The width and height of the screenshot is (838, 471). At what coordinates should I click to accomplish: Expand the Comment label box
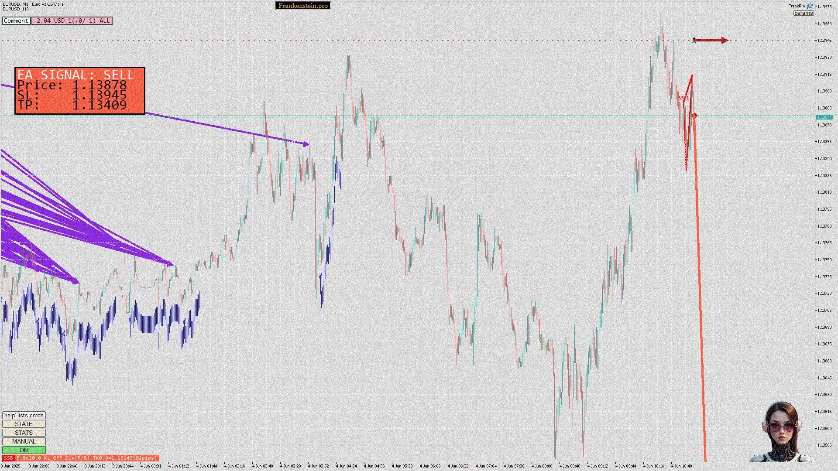pos(16,20)
